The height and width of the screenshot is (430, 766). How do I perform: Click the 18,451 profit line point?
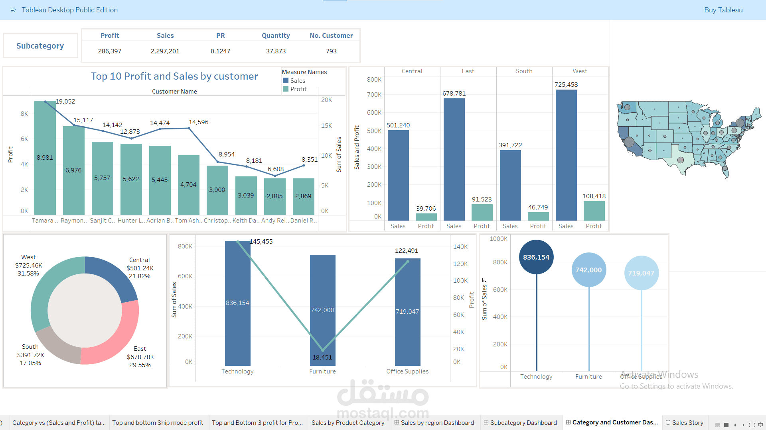coord(323,350)
